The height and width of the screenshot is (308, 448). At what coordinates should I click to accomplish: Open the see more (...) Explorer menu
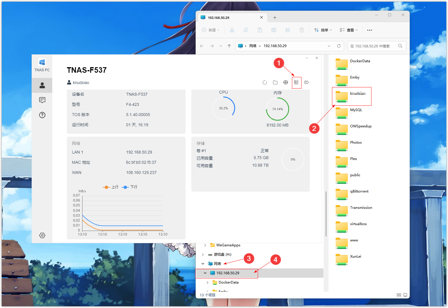pyautogui.click(x=370, y=30)
